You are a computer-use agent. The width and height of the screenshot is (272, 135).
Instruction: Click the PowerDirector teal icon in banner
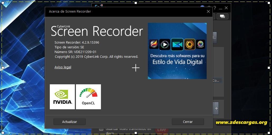pos(177,44)
